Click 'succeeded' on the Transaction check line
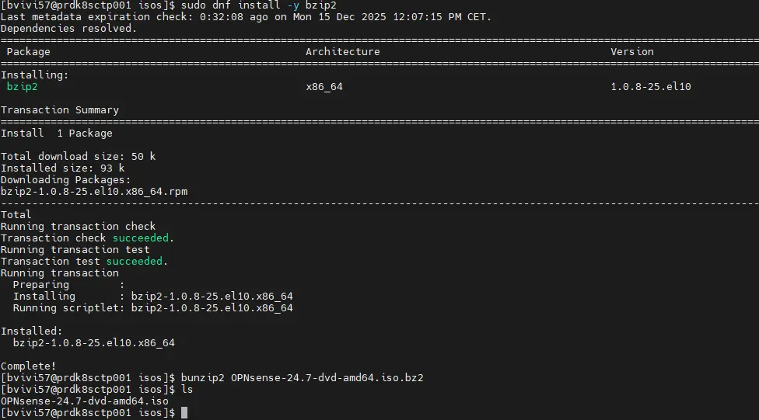This screenshot has height=420, width=759. 140,238
